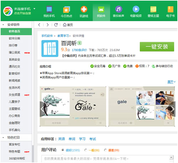
Task: Open phone connection dropdown arrow
Action: (x=35, y=9)
